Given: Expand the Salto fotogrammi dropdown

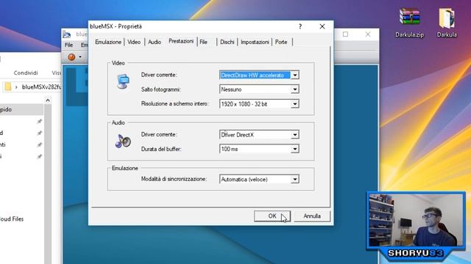Looking at the screenshot, I should click(x=295, y=89).
